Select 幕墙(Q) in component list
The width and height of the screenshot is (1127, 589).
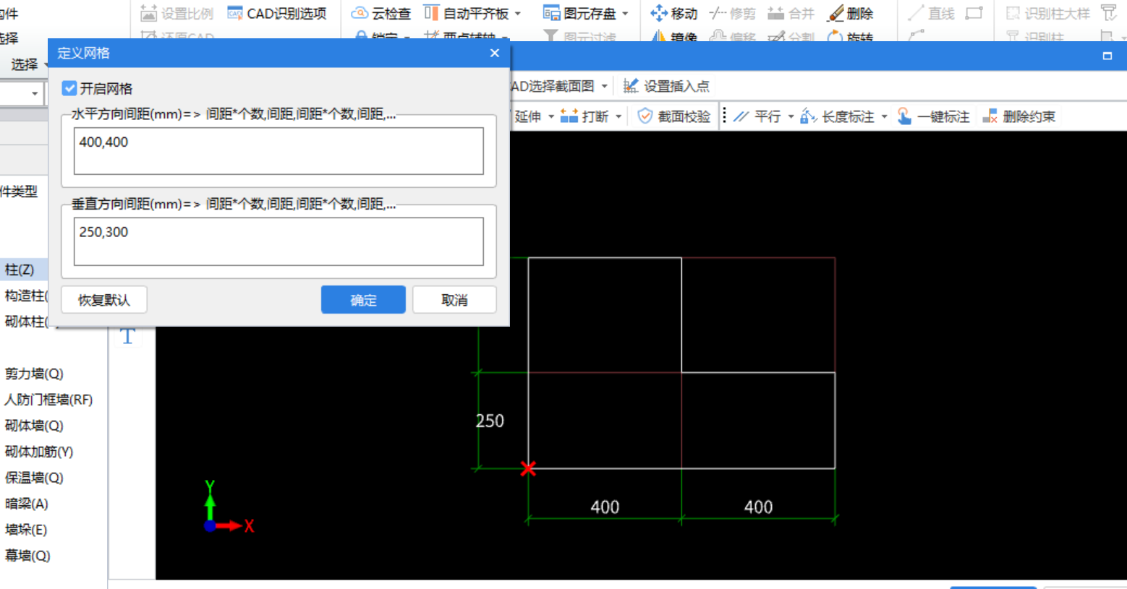coord(27,556)
